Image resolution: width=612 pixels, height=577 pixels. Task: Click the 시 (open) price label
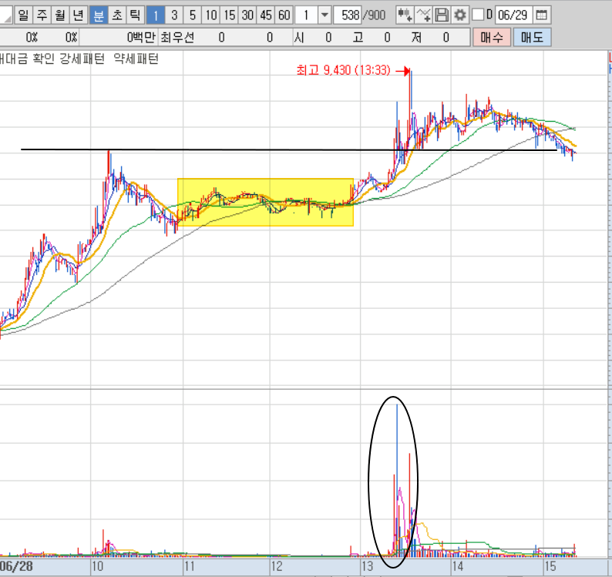[x=299, y=38]
